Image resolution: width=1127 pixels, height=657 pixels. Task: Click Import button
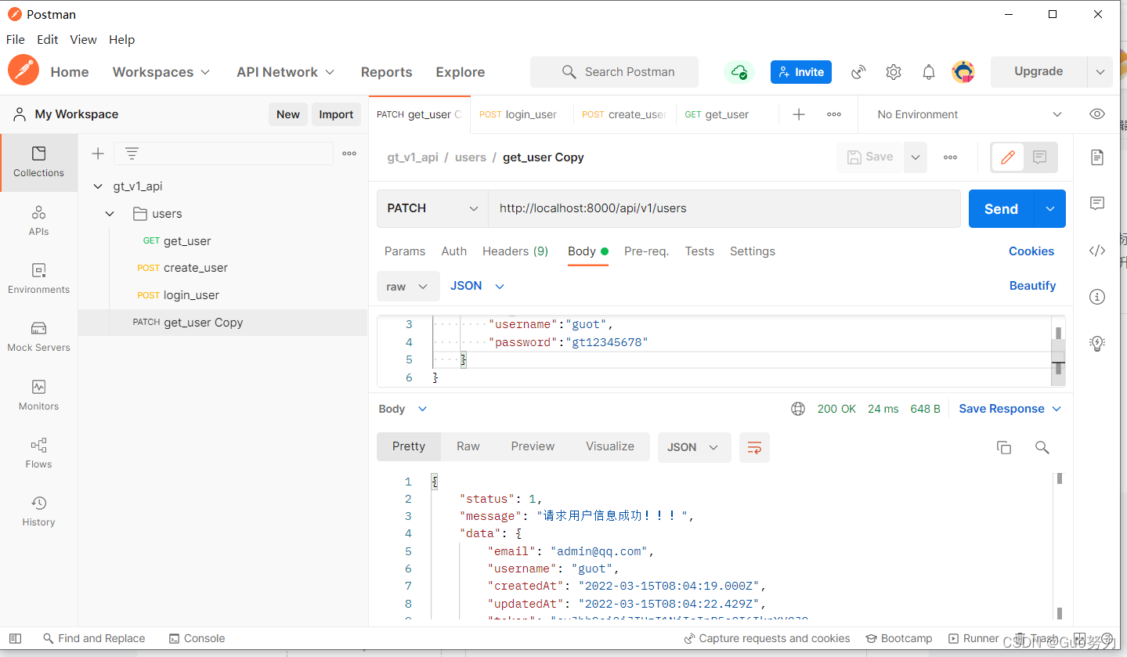pyautogui.click(x=336, y=114)
